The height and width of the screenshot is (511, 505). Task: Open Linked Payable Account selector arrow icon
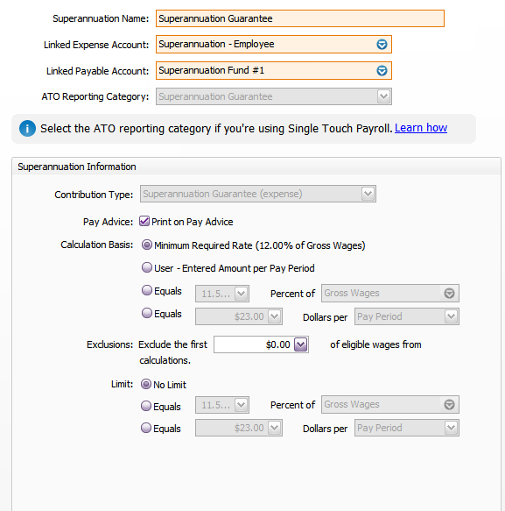tap(382, 70)
